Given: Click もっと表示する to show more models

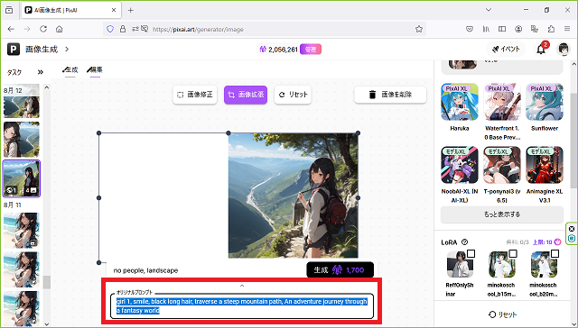Looking at the screenshot, I should (x=502, y=214).
